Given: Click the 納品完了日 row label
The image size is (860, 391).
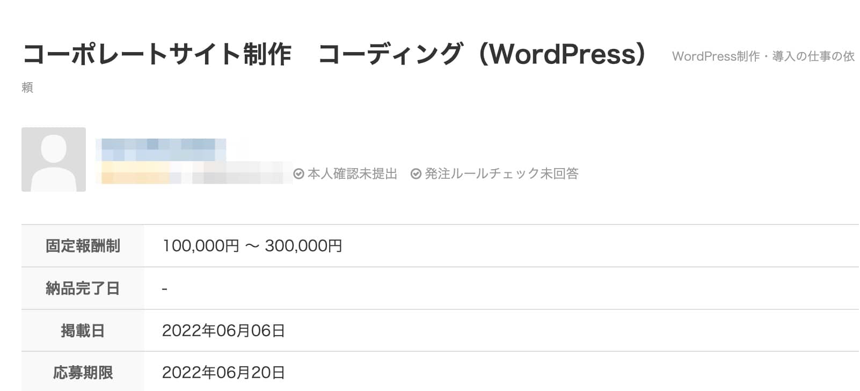Looking at the screenshot, I should click(83, 288).
